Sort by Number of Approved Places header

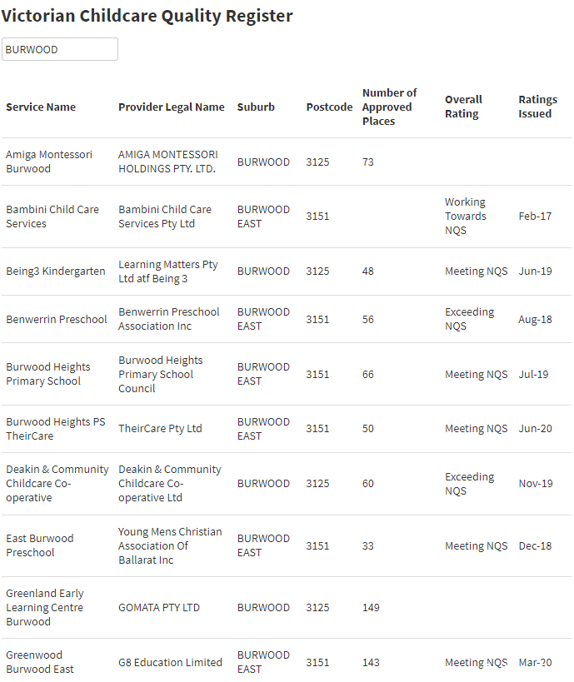390,107
